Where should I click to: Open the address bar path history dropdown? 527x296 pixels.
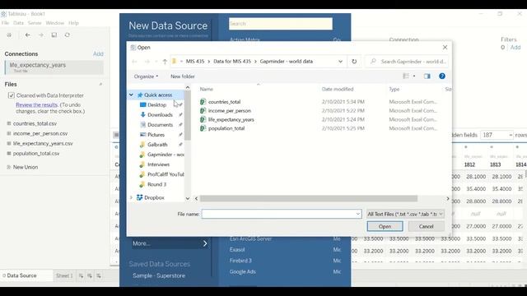[340, 62]
